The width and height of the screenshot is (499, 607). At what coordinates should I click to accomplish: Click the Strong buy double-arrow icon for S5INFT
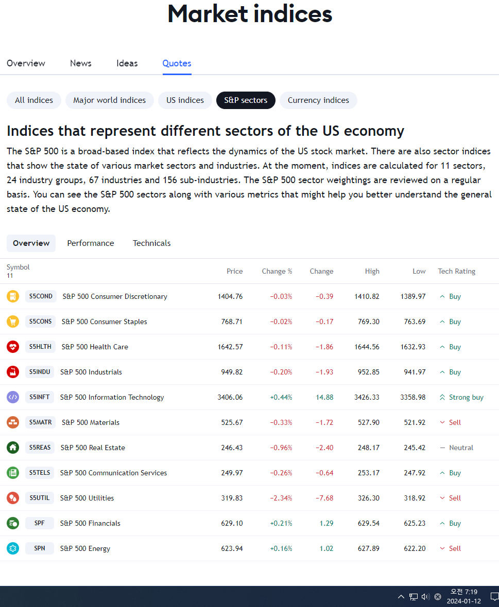coord(442,397)
